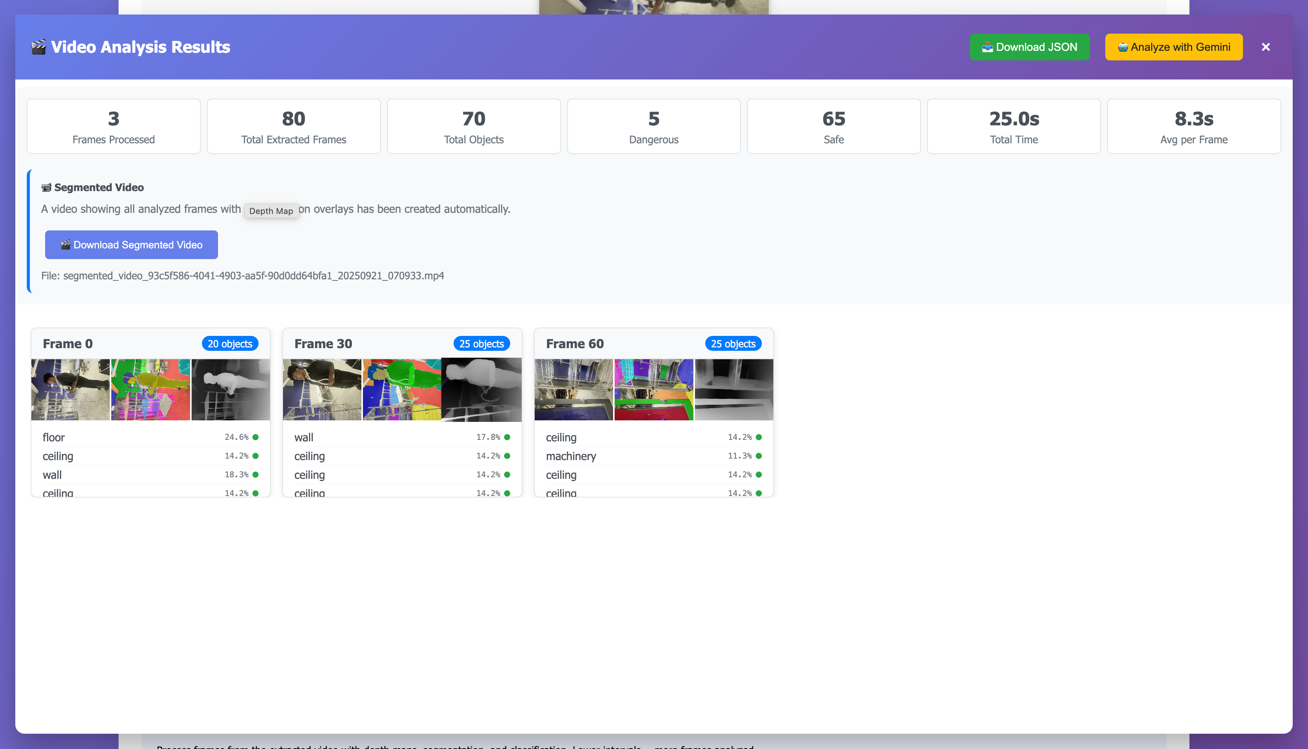Click Analyze with Gemini button
The image size is (1308, 749).
coord(1174,47)
